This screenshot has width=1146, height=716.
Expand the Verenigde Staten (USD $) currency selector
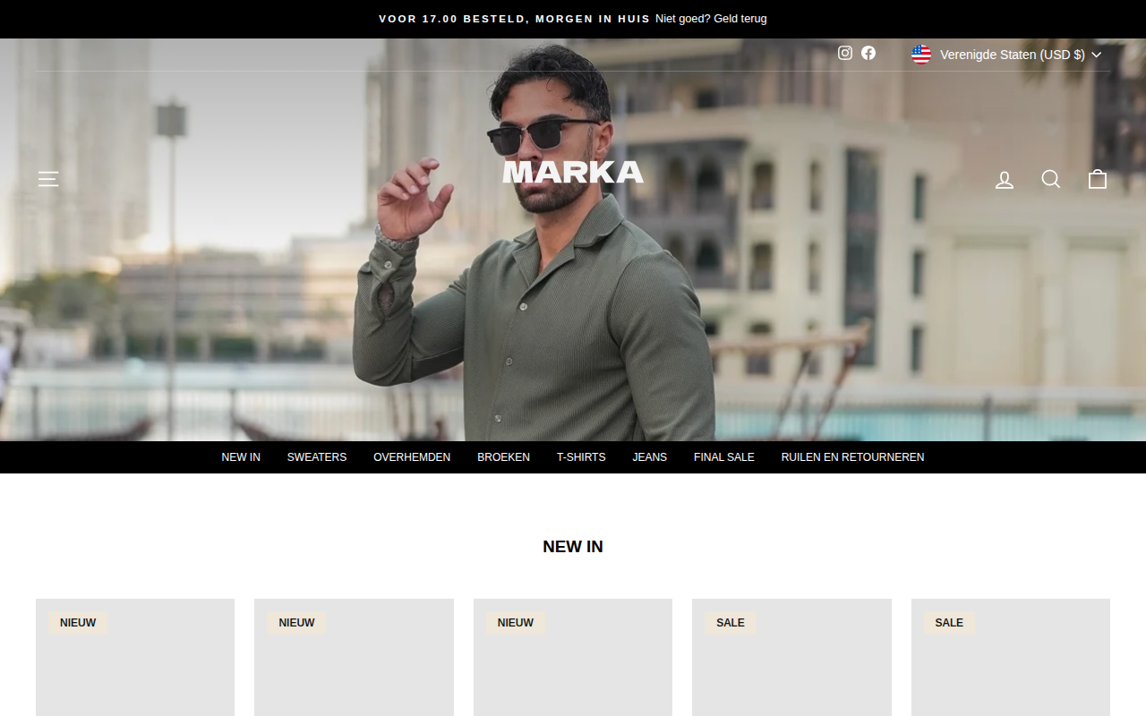(1006, 55)
